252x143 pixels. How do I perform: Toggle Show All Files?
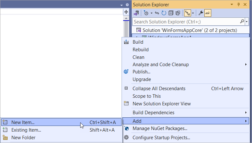click(x=178, y=13)
